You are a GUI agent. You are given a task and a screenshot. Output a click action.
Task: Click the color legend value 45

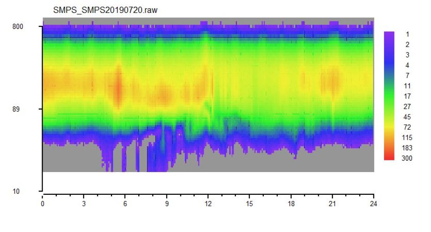point(407,117)
